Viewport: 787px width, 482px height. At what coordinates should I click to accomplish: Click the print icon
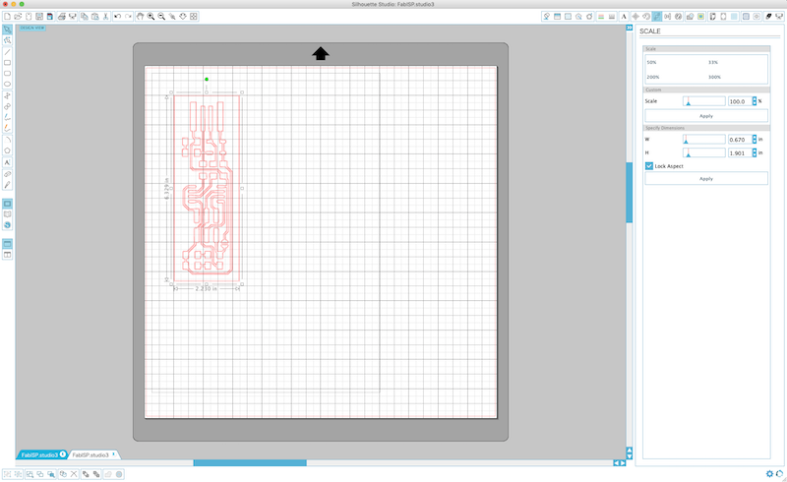(62, 17)
